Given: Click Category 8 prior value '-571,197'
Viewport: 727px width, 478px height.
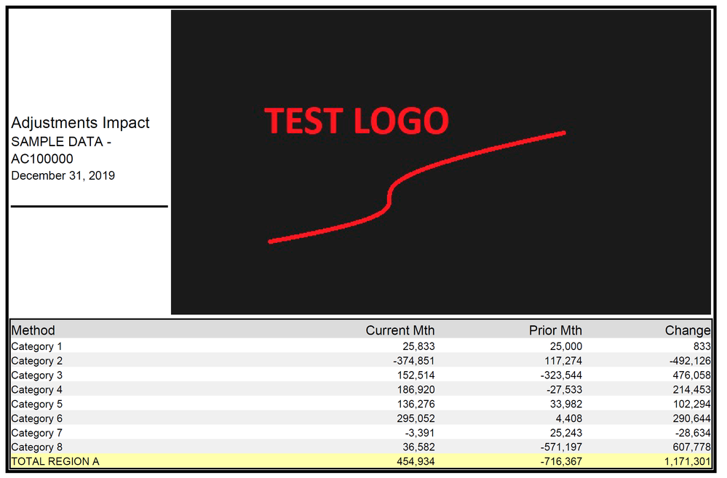Looking at the screenshot, I should tap(562, 447).
